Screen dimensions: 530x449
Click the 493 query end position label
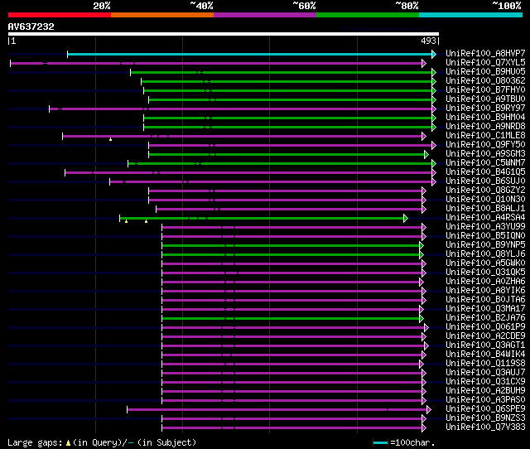428,41
